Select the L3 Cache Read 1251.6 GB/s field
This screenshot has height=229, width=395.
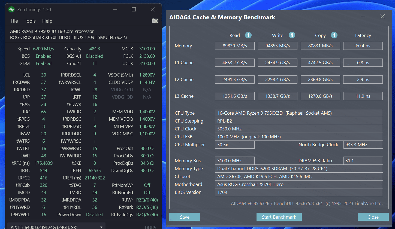coord(235,96)
